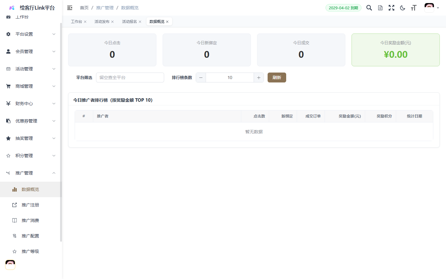Click the user avatar in top bar
The height and width of the screenshot is (279, 446).
(429, 8)
